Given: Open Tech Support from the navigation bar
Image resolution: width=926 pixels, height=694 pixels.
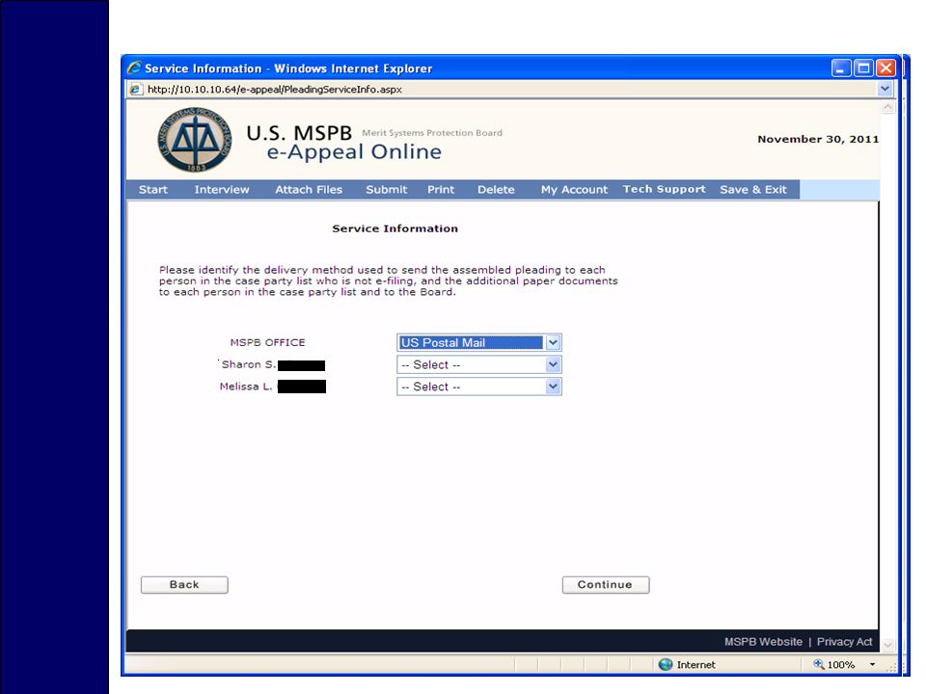Looking at the screenshot, I should 665,189.
